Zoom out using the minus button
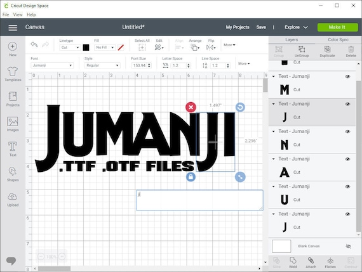 tap(41, 256)
